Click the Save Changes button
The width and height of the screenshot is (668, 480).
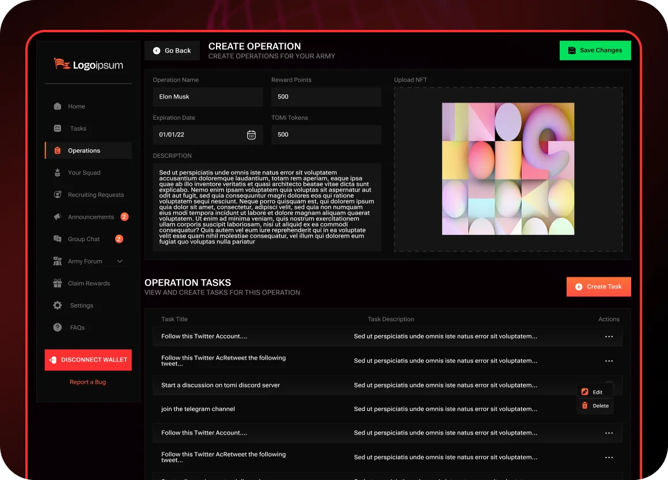(595, 50)
